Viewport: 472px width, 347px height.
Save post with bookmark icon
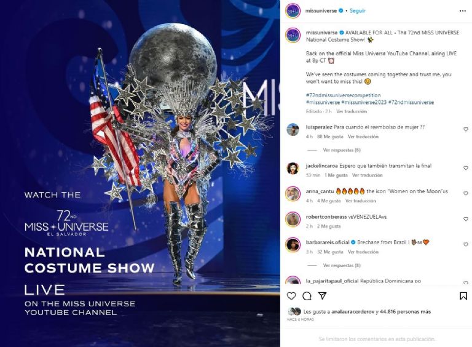(x=463, y=296)
